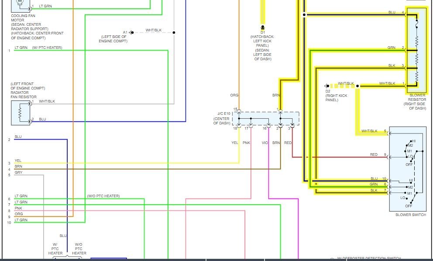The height and width of the screenshot is (261, 433).
Task: Click the W/O PTC HEATER branch label at bottom
Action: [79, 249]
